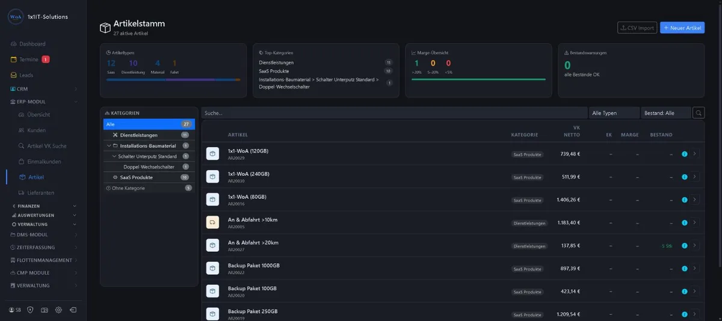Open details arrow for Backup Paket 100GB
Image resolution: width=722 pixels, height=321 pixels.
coord(695,291)
